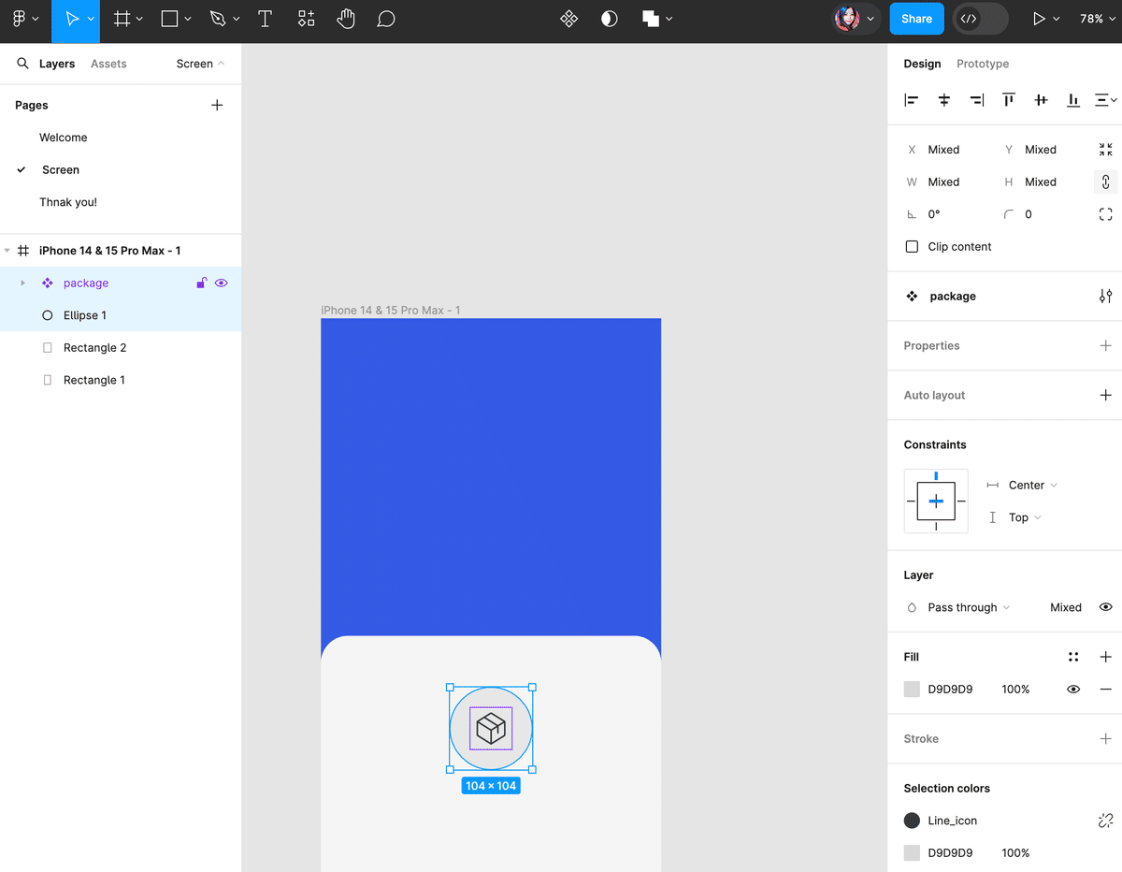Click the D9D9D9 fill color swatch
Screen dimensions: 1122x872
(912, 690)
